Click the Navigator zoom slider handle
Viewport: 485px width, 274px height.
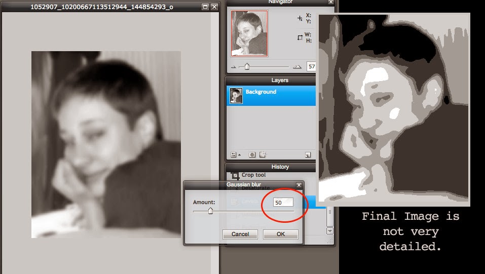pos(247,66)
